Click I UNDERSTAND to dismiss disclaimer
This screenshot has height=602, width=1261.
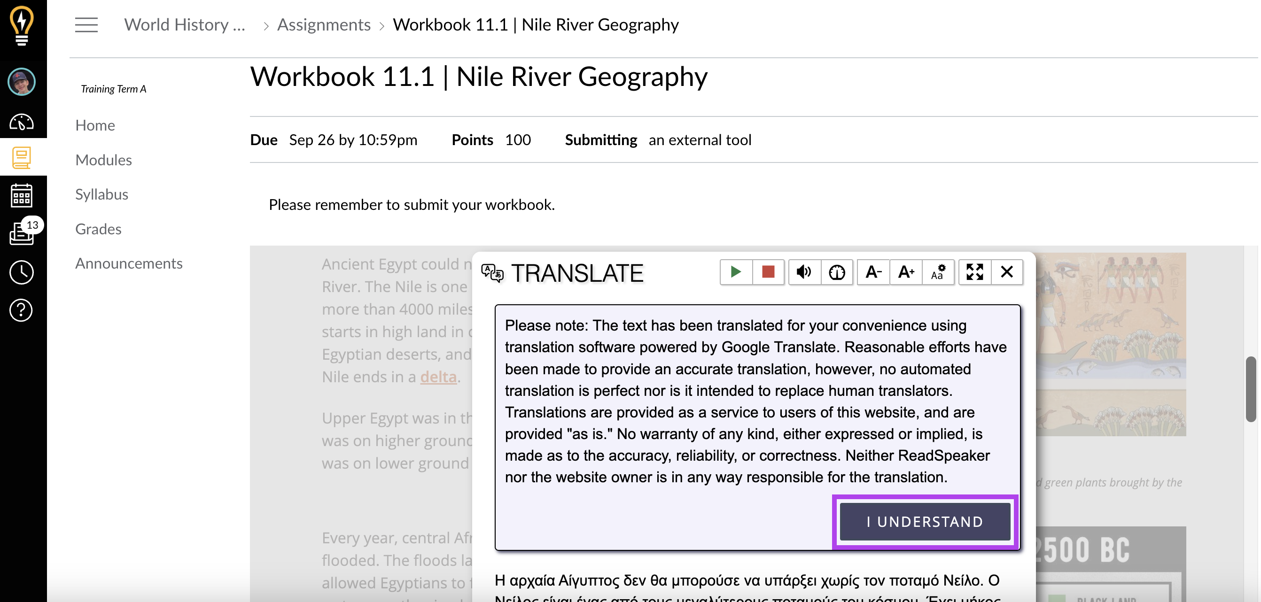pyautogui.click(x=926, y=522)
